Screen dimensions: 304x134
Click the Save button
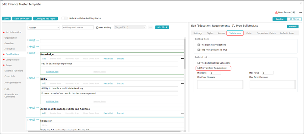(x=6, y=19)
